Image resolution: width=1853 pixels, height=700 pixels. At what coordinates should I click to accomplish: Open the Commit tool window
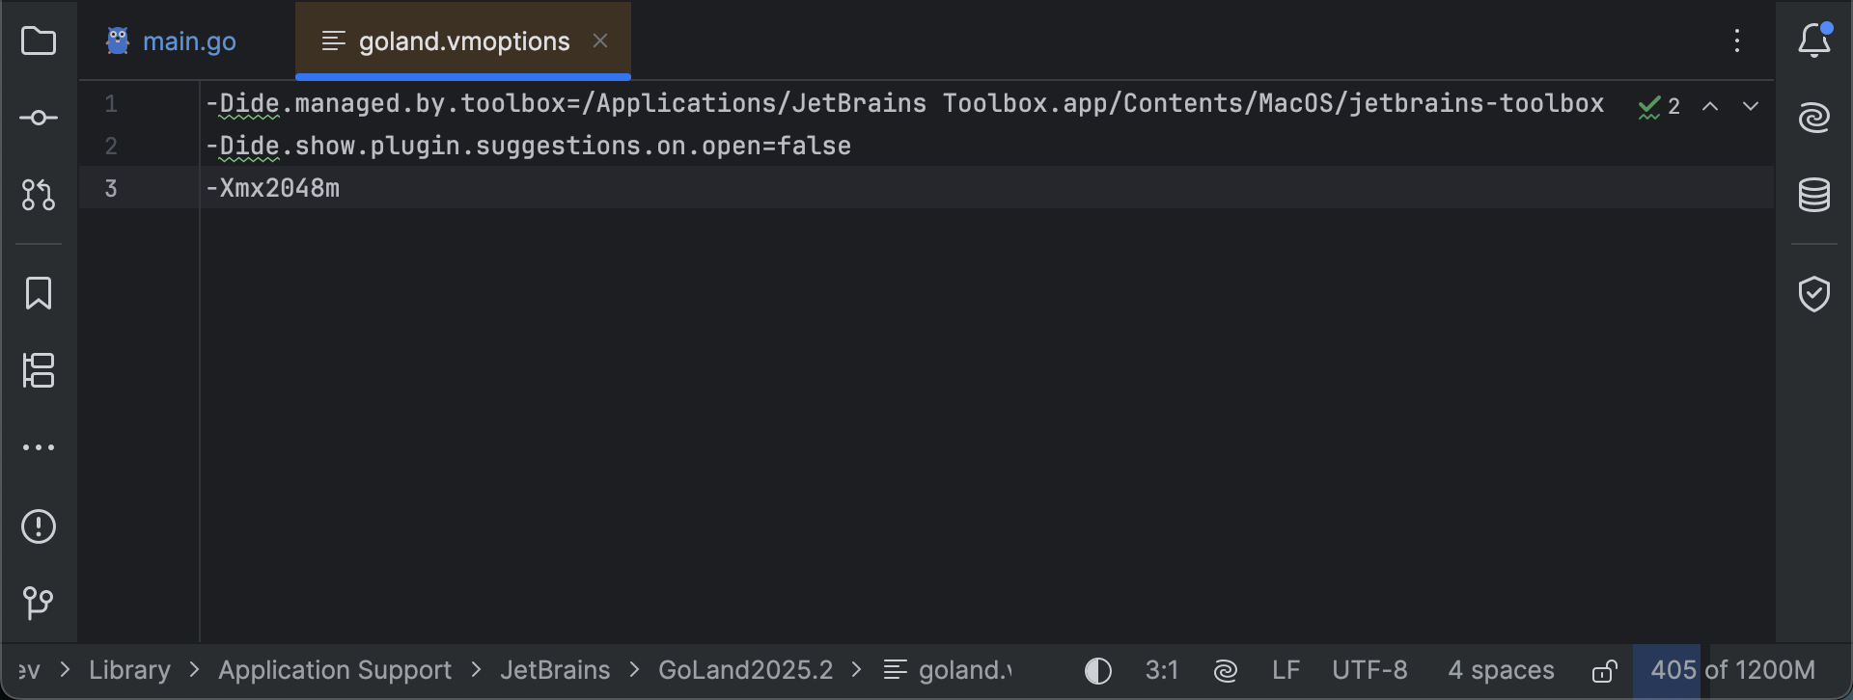pos(39,117)
